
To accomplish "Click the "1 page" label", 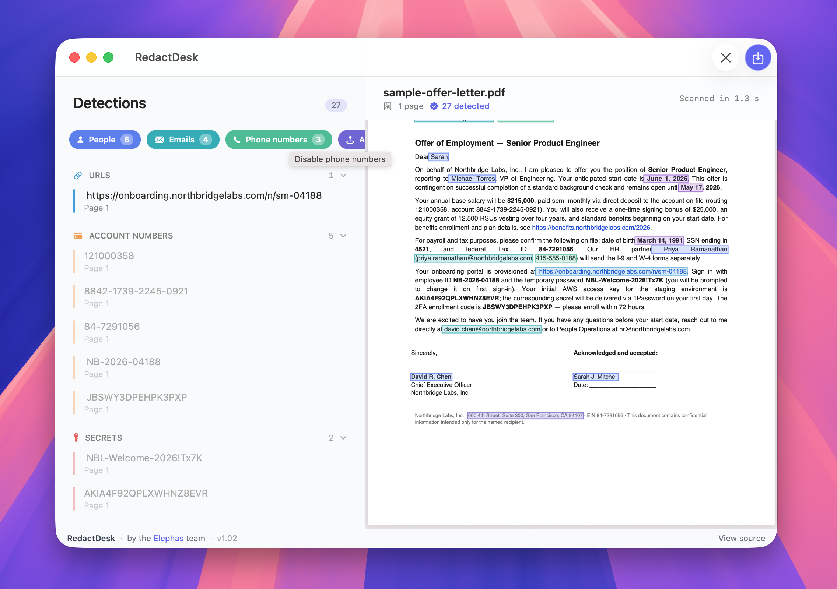I will click(410, 106).
